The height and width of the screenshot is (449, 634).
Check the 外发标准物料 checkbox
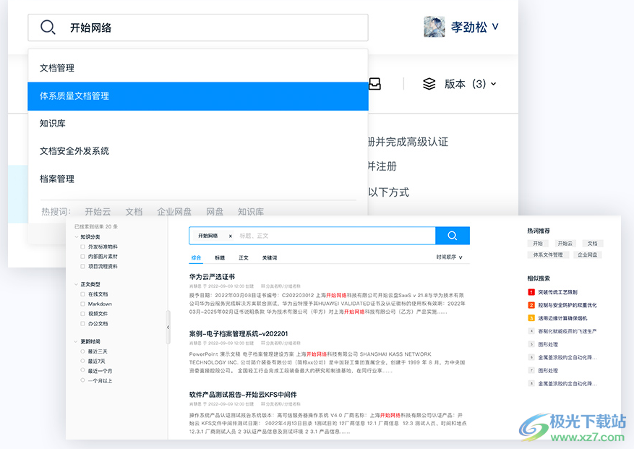coord(82,247)
